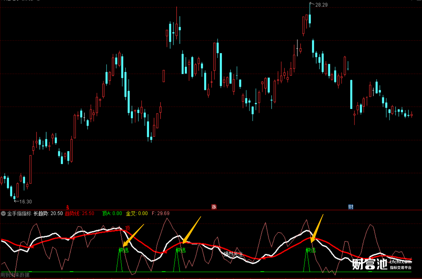
Task: Select the 长趋势: 20.50 value label
Action: [48, 213]
